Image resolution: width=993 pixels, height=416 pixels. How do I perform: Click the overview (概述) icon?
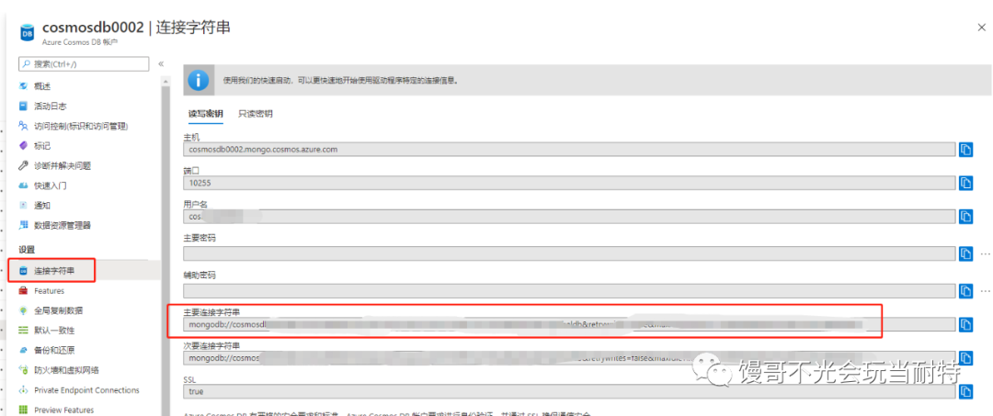24,86
